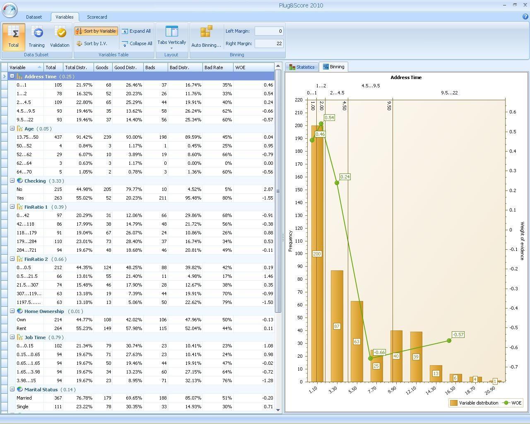Viewport: 530px width, 424px height.
Task: Toggle Sort by Variable
Action: (x=96, y=31)
